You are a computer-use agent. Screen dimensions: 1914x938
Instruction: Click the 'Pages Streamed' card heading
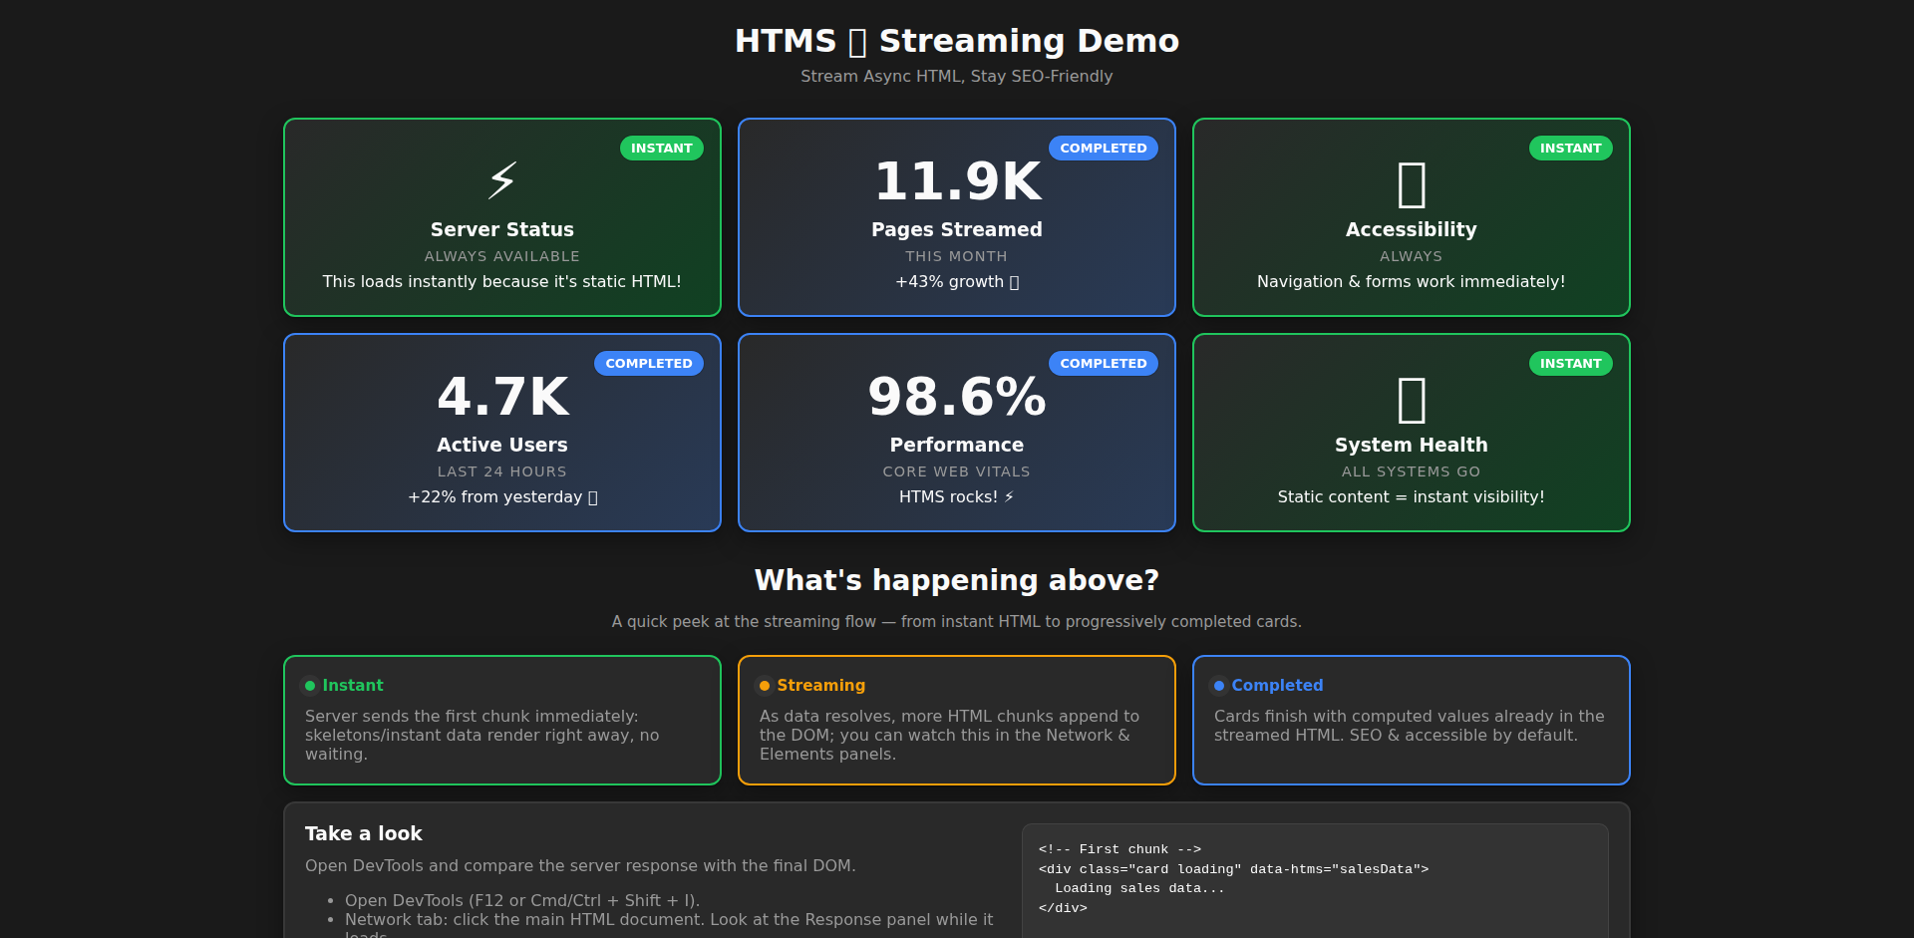[957, 229]
